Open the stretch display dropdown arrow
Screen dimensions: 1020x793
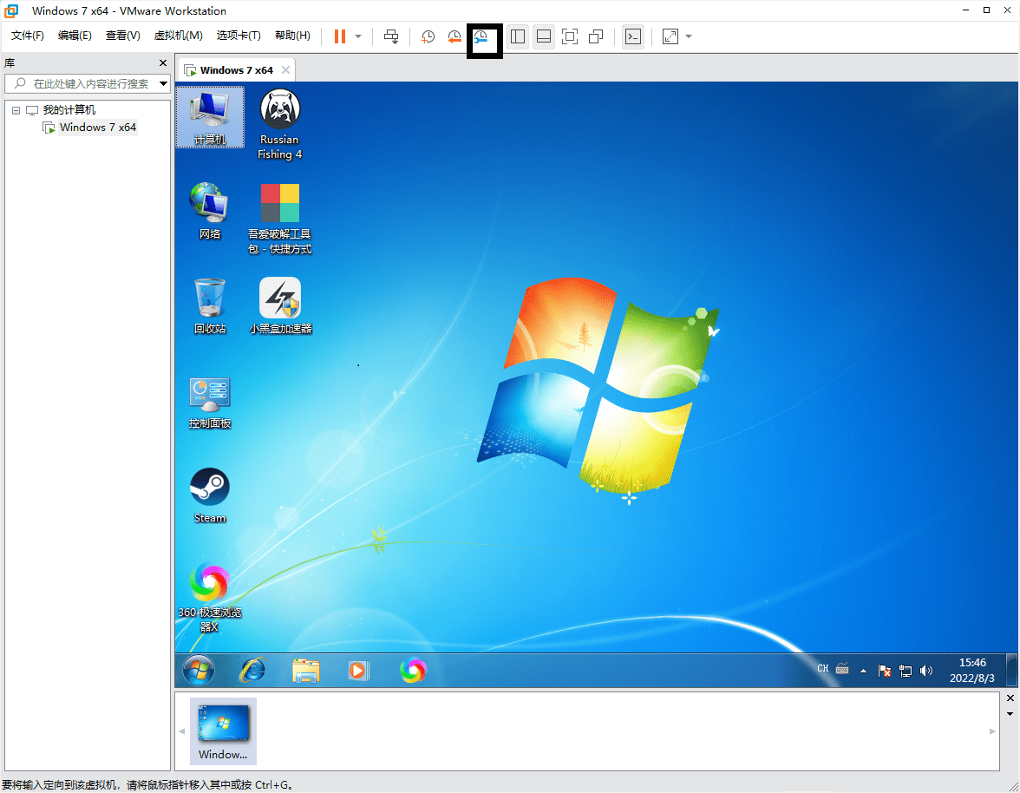click(x=689, y=36)
